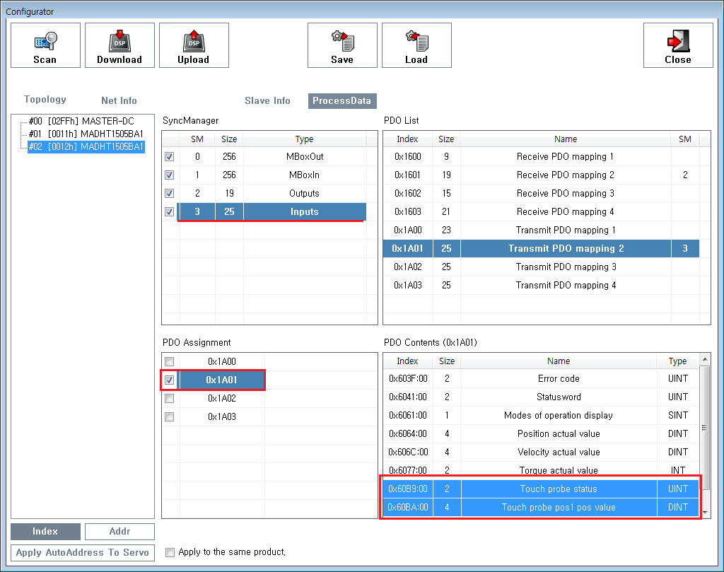Select #00 MASTER-DC node in topology tree
Viewport: 724px width, 572px height.
click(x=81, y=121)
